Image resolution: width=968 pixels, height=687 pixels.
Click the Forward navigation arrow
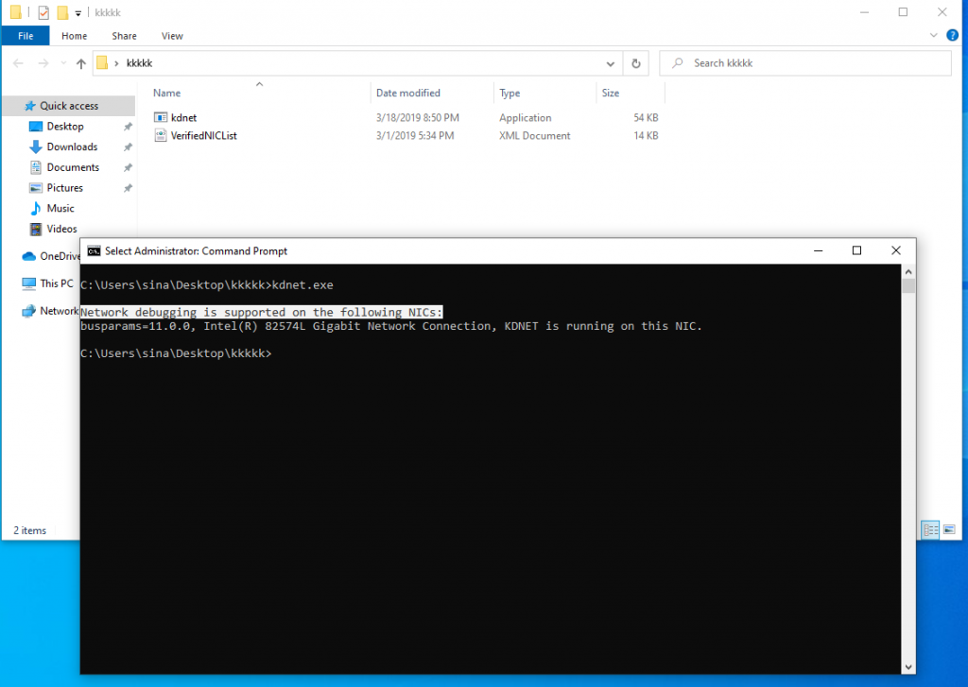tap(43, 63)
